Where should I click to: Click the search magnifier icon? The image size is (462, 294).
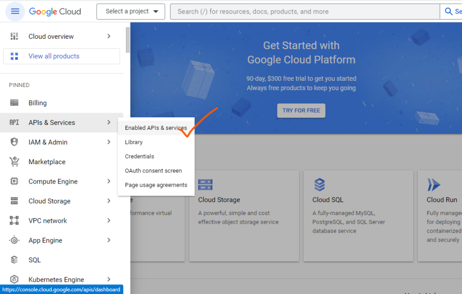pos(448,11)
